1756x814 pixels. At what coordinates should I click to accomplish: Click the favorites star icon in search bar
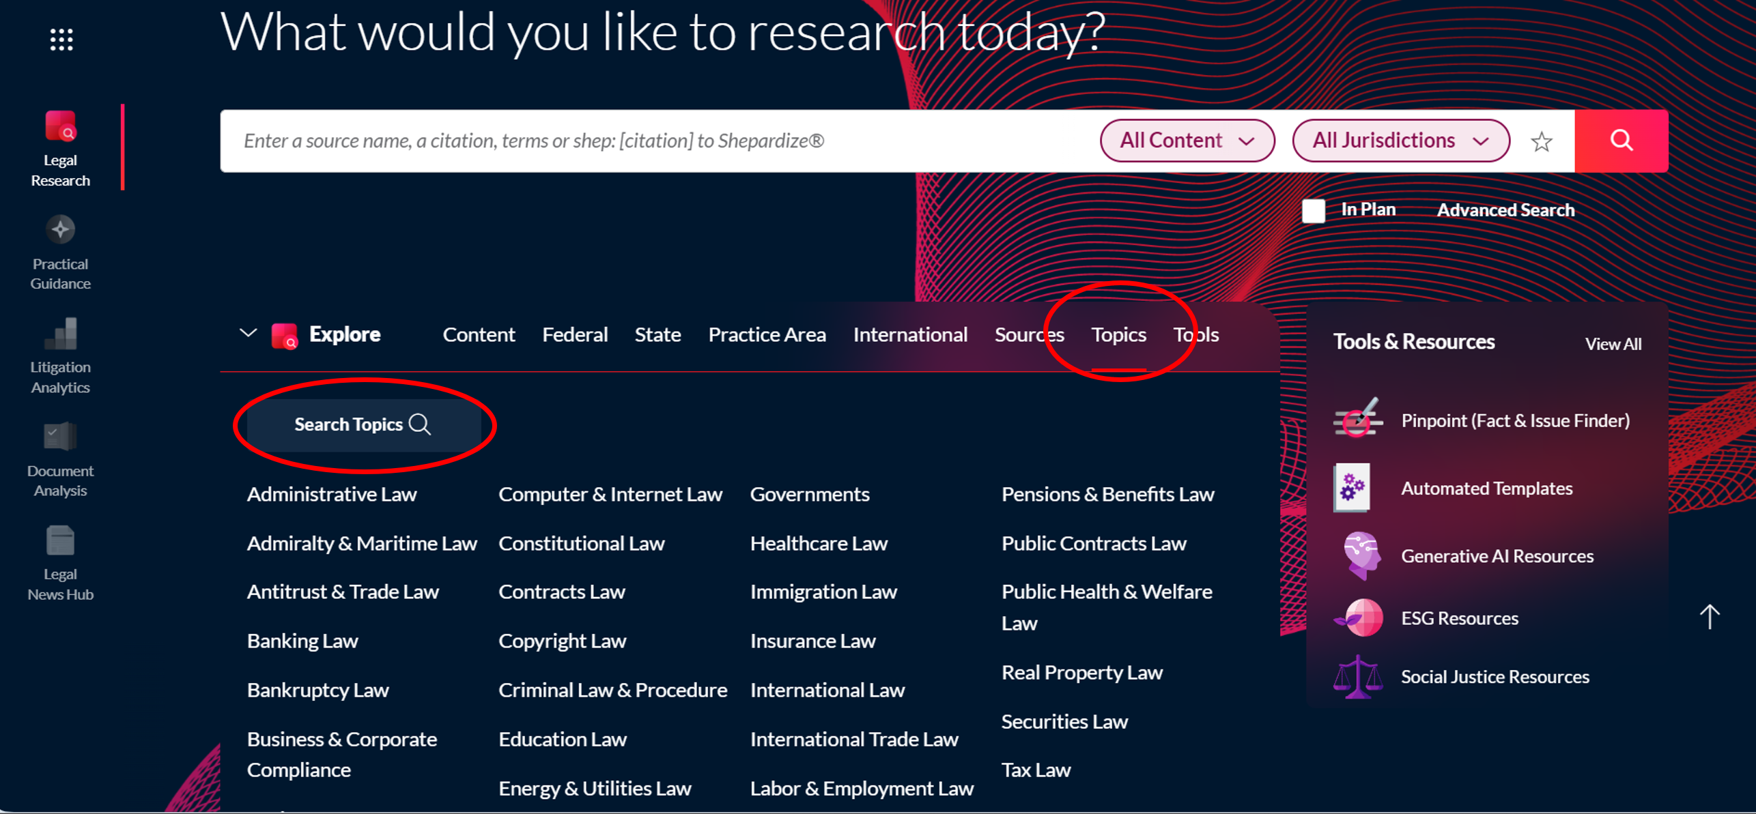click(x=1541, y=141)
